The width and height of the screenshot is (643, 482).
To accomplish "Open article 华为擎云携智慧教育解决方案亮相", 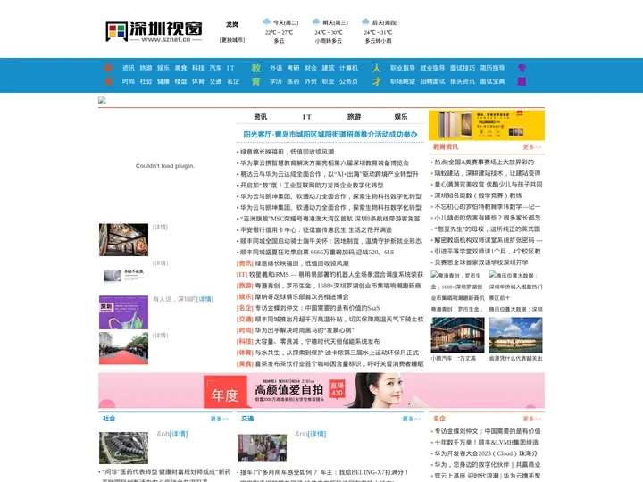I will click(x=324, y=163).
